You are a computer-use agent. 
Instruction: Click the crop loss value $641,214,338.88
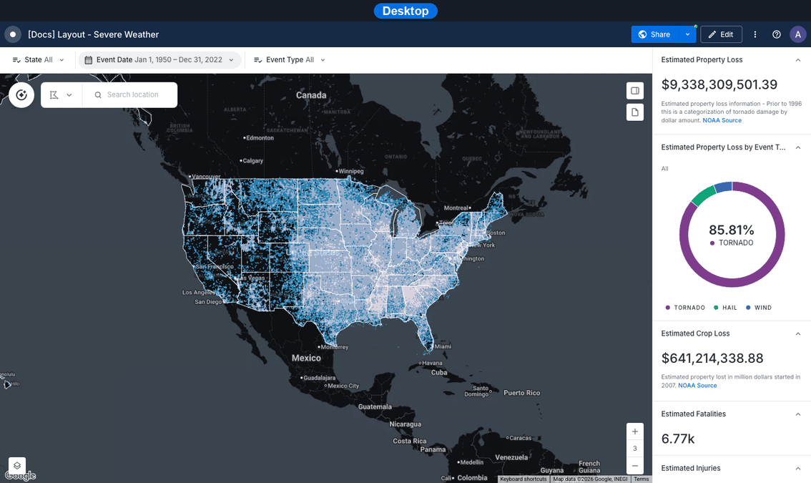pos(712,358)
